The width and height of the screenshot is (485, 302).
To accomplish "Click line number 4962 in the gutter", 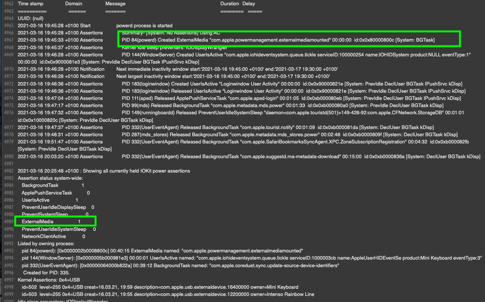I will [x=8, y=4].
